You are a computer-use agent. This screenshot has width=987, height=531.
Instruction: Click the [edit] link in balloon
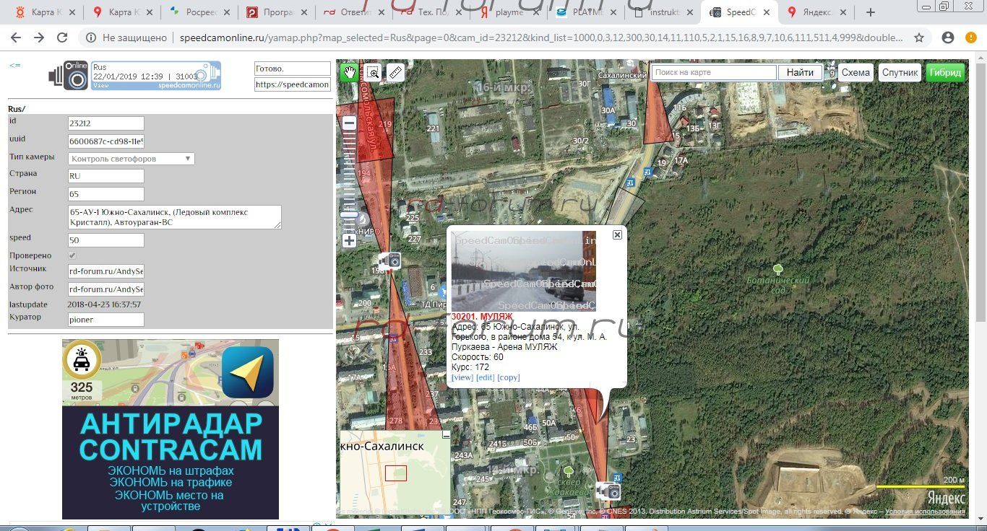[x=486, y=377]
